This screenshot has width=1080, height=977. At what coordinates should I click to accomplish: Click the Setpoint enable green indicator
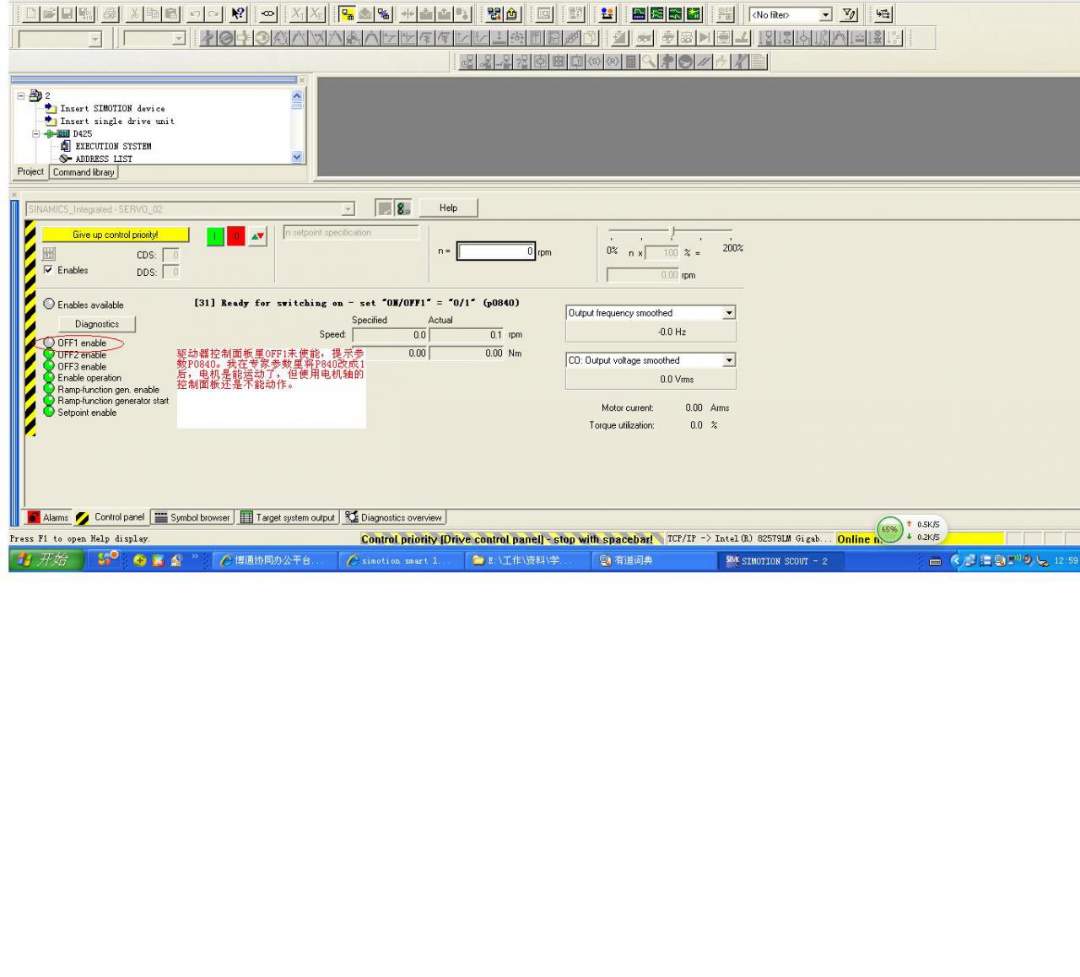49,413
